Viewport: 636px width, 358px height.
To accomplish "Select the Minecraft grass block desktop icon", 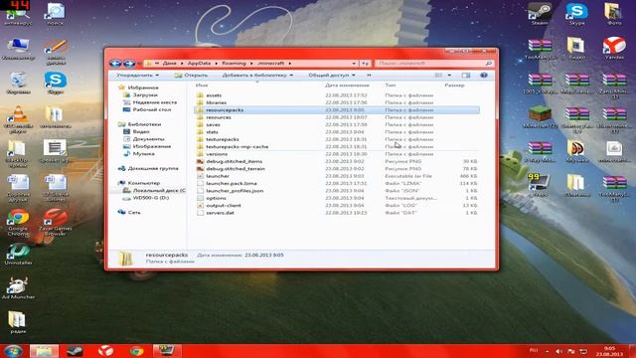I will pyautogui.click(x=540, y=117).
